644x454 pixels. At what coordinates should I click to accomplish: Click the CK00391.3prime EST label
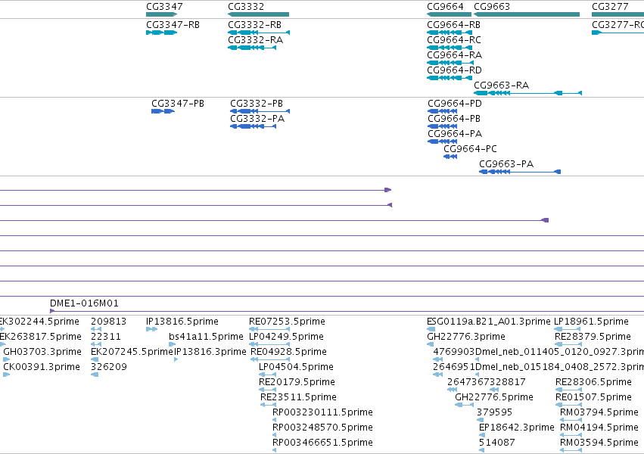(x=42, y=367)
